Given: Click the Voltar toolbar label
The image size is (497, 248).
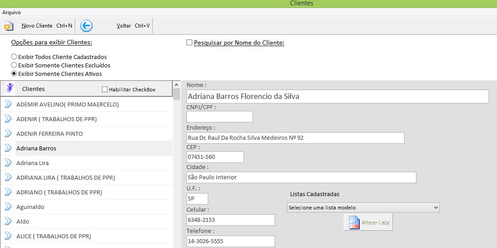Looking at the screenshot, I should [x=124, y=26].
